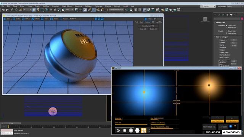Screen dimensions: 244x137
Task: Open the Create Selection Set dropdown
Action: coord(116,10)
